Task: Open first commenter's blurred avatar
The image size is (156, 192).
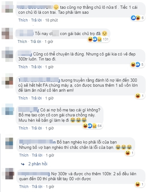Action: click(x=7, y=7)
